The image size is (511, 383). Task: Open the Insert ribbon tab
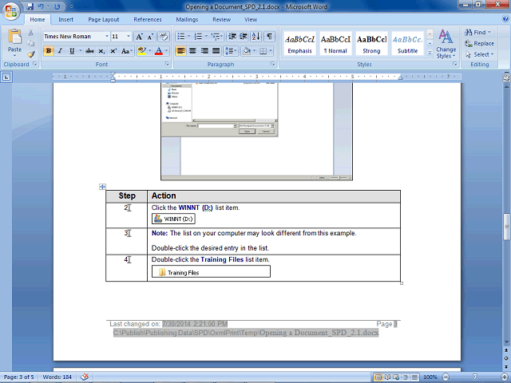(x=65, y=19)
